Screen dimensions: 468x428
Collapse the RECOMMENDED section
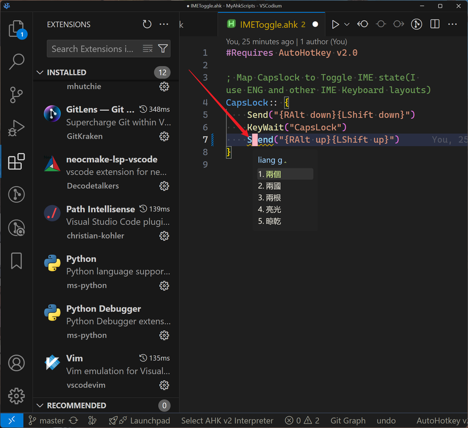pyautogui.click(x=40, y=406)
